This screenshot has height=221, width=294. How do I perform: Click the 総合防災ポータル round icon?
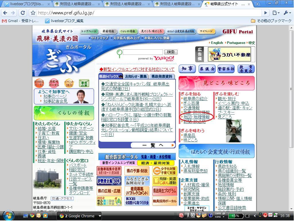39,83
